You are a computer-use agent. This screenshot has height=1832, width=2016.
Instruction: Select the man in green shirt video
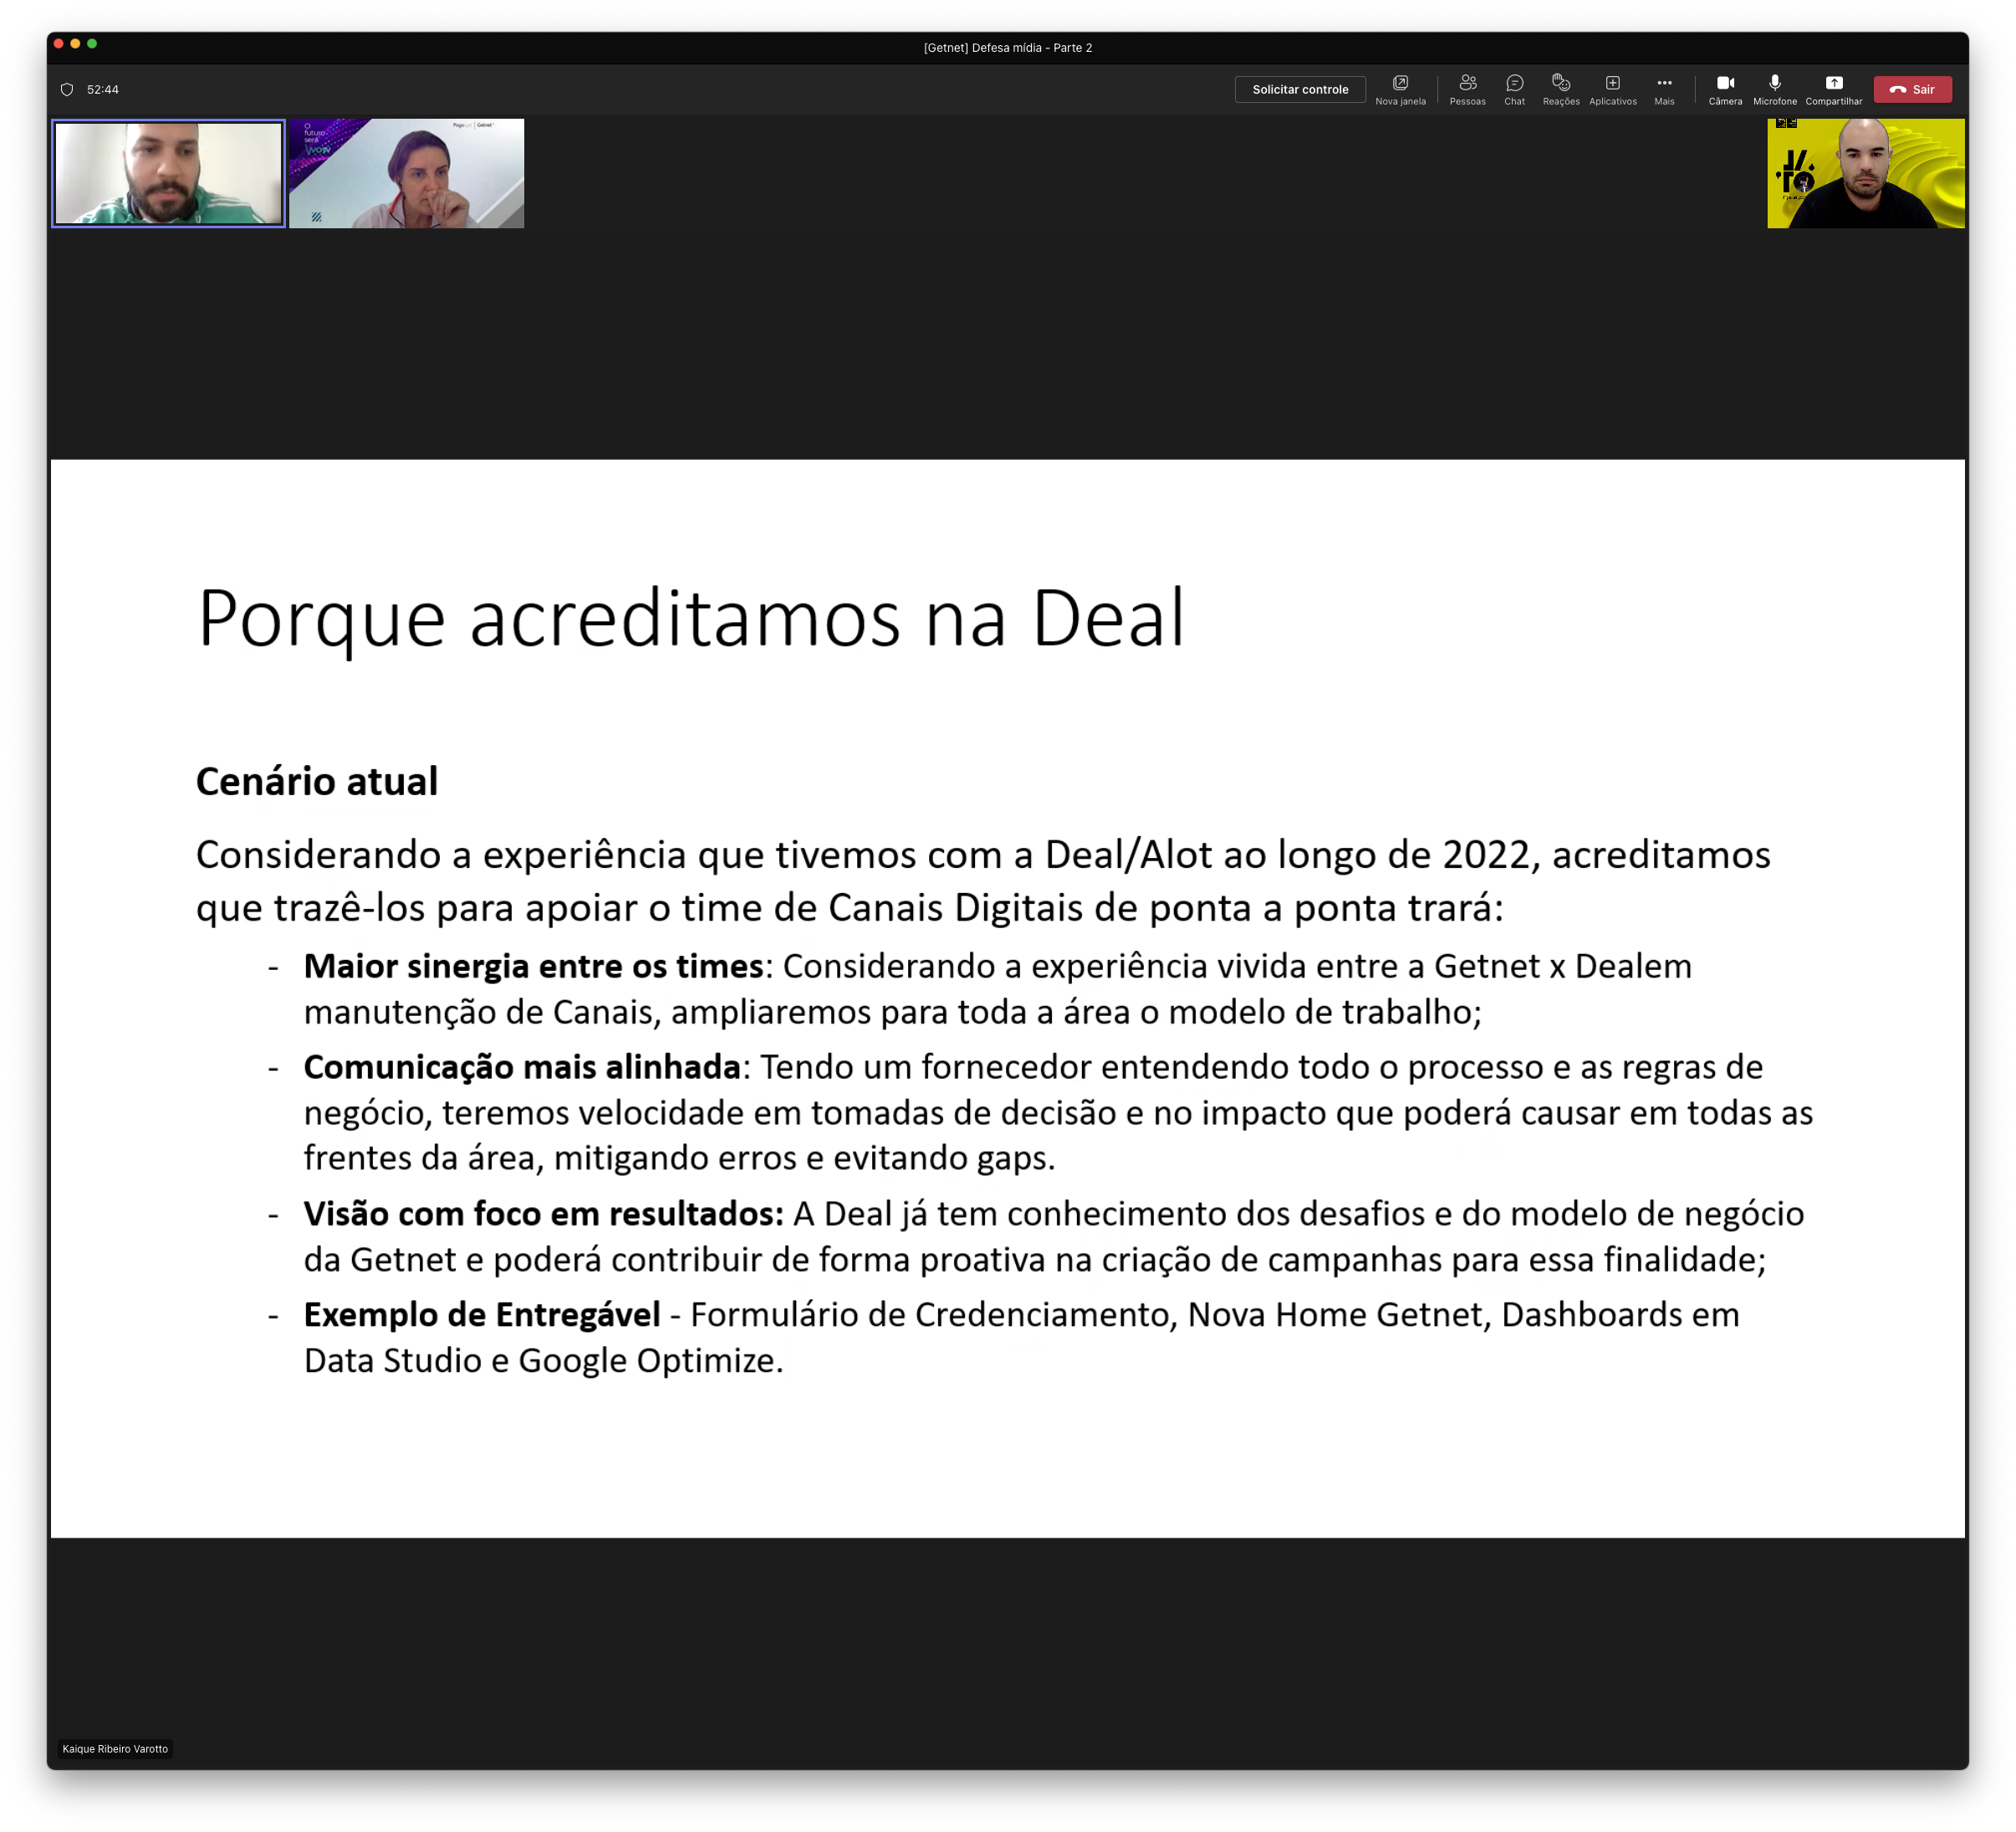coord(168,173)
